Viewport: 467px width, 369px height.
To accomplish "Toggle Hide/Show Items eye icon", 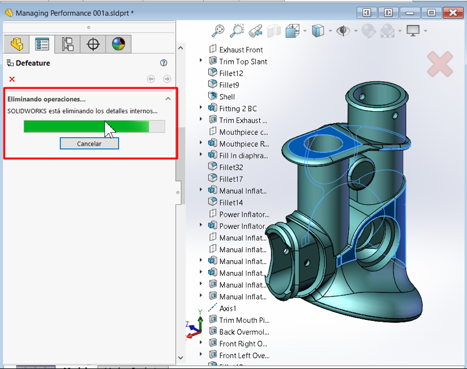I will 343,31.
